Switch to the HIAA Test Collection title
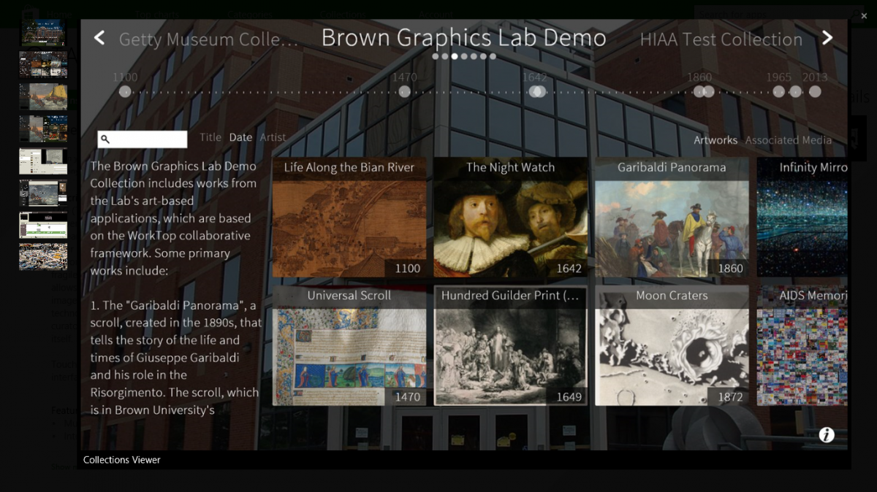This screenshot has height=492, width=877. point(721,39)
